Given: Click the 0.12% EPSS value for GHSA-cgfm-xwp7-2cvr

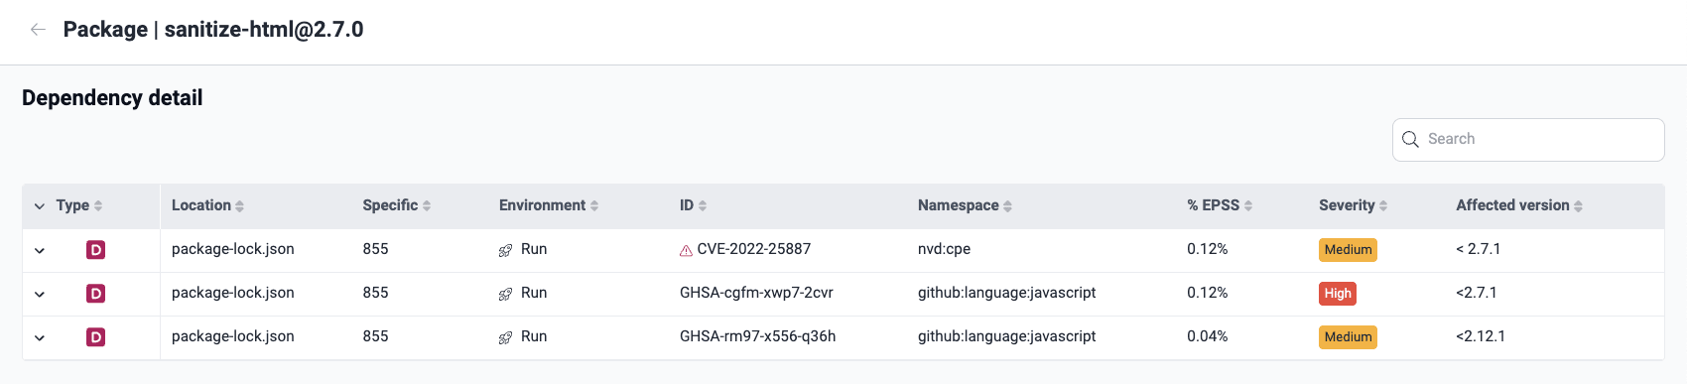Looking at the screenshot, I should pos(1207,293).
